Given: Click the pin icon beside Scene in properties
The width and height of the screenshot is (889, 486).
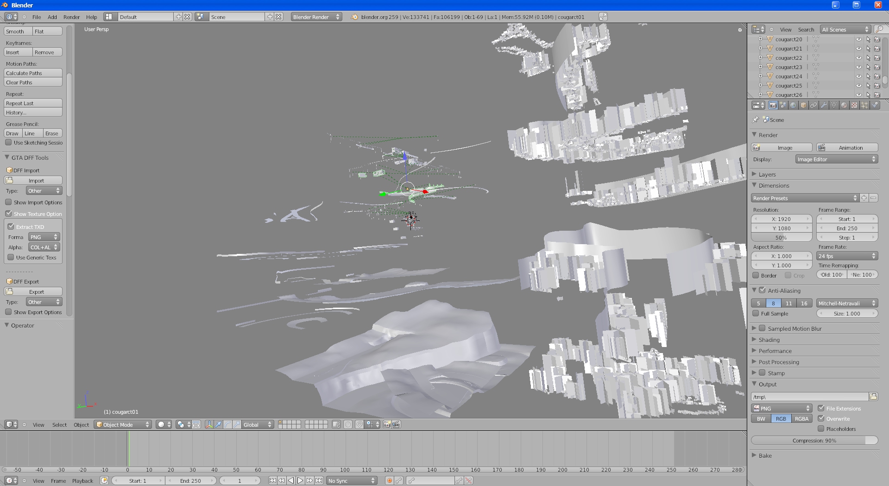Looking at the screenshot, I should point(756,120).
